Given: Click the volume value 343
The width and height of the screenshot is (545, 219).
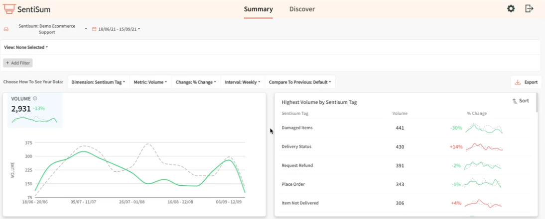Looking at the screenshot, I should [x=400, y=184].
